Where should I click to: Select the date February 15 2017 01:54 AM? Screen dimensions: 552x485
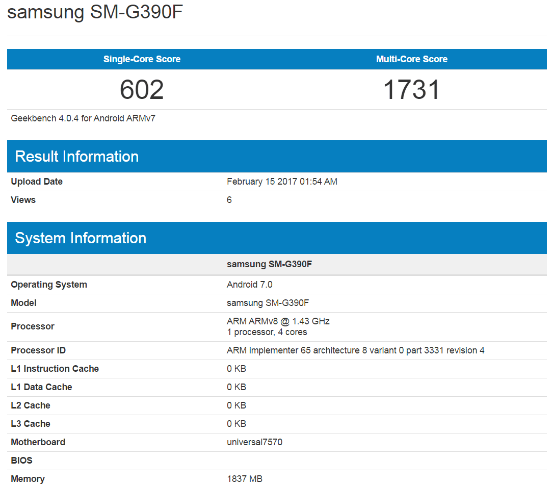point(282,182)
